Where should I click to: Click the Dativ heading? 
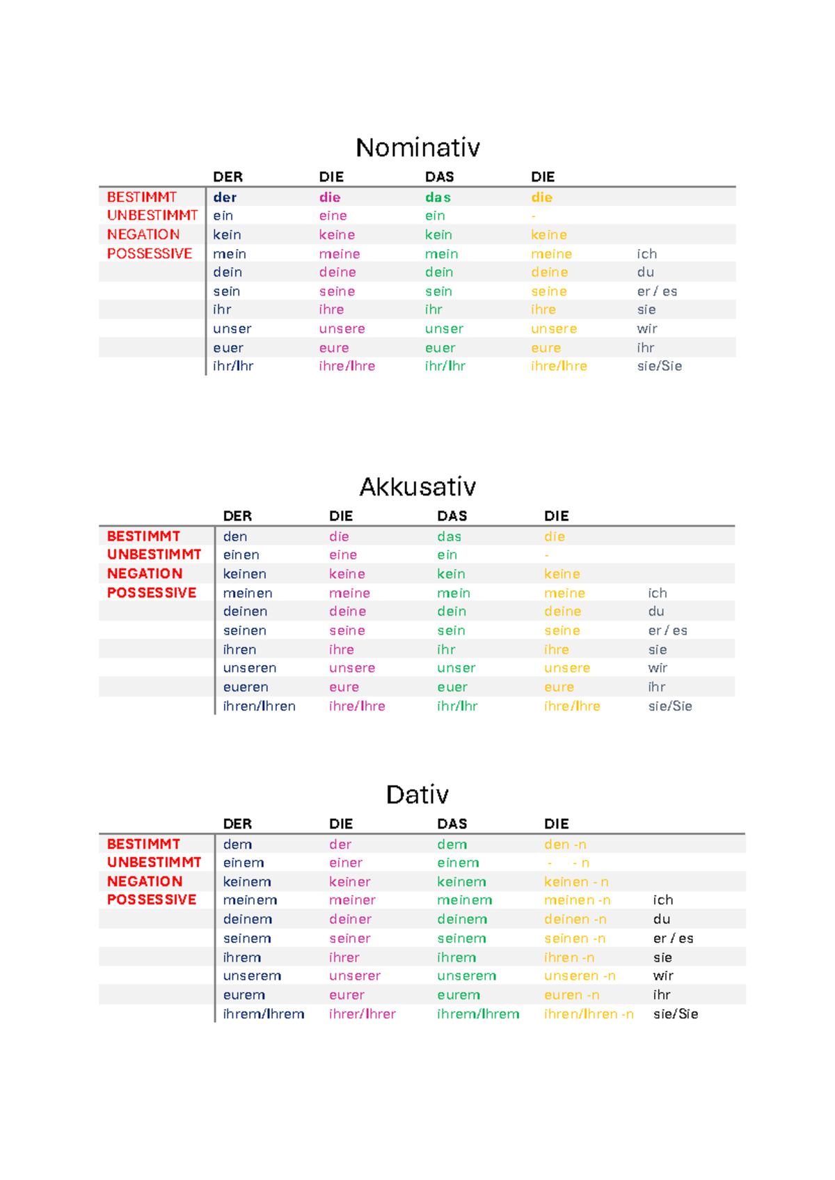click(417, 795)
